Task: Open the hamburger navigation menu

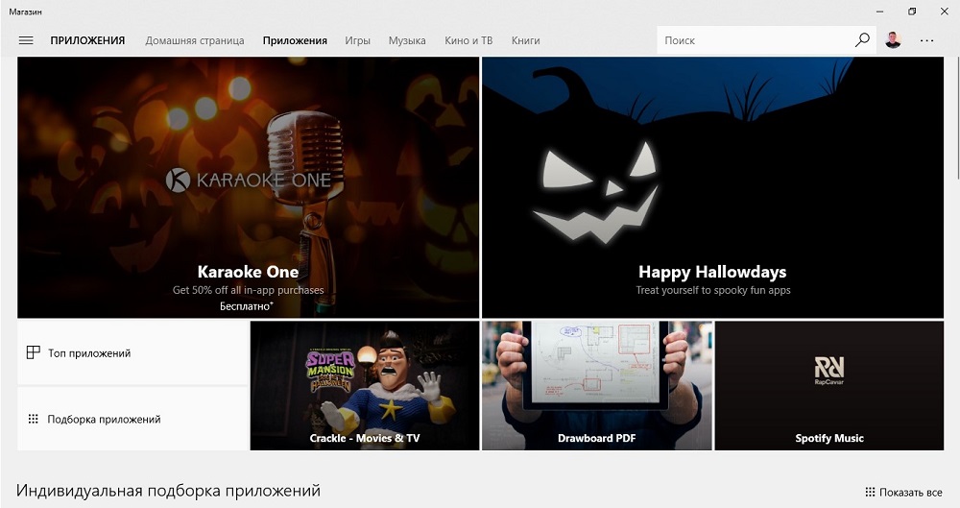Action: (26, 40)
